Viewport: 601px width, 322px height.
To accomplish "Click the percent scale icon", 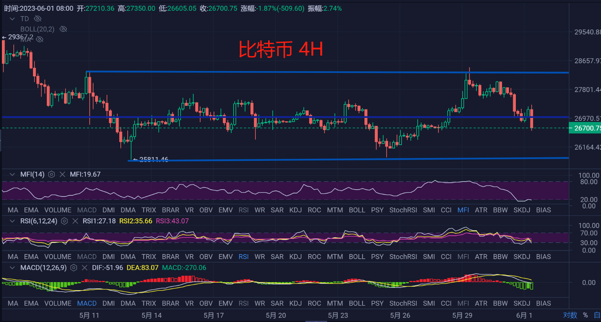I will pos(585,315).
